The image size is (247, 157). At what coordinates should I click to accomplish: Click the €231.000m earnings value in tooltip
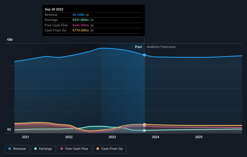coord(81,20)
